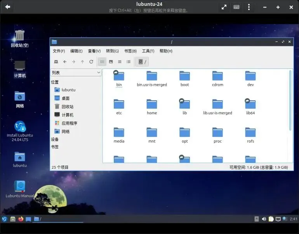The height and width of the screenshot is (234, 299).
Task: Open the 工具(T) menu
Action: [x=148, y=51]
